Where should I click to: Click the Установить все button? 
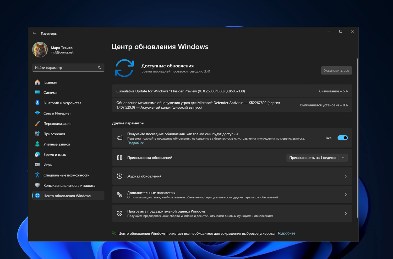(336, 70)
